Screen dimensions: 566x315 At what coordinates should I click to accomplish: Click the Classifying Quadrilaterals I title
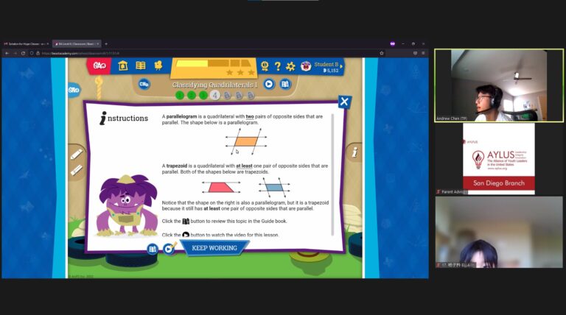pos(214,85)
